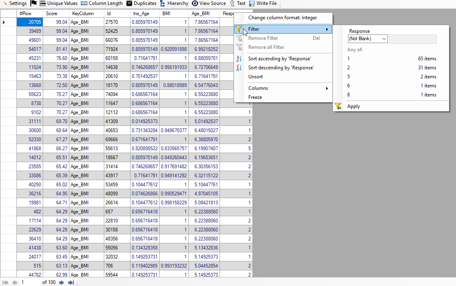Select Change column format: Integer
Viewport: 456px width, 286px height.
click(282, 18)
